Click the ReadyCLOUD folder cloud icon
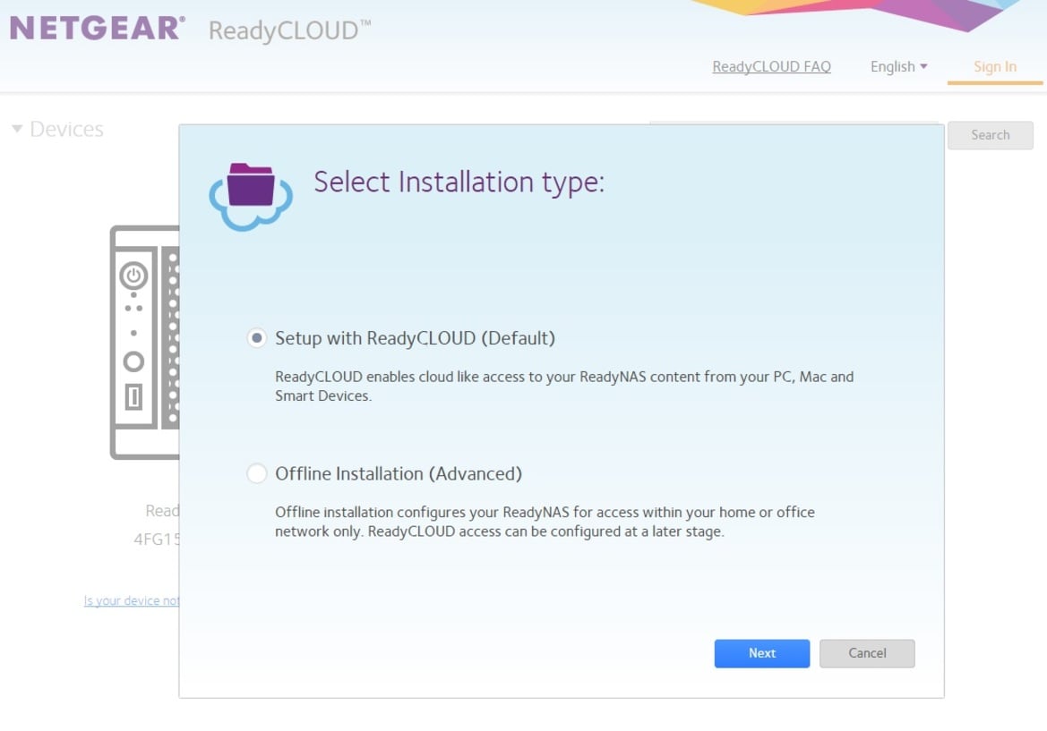This screenshot has width=1047, height=731. [x=251, y=197]
